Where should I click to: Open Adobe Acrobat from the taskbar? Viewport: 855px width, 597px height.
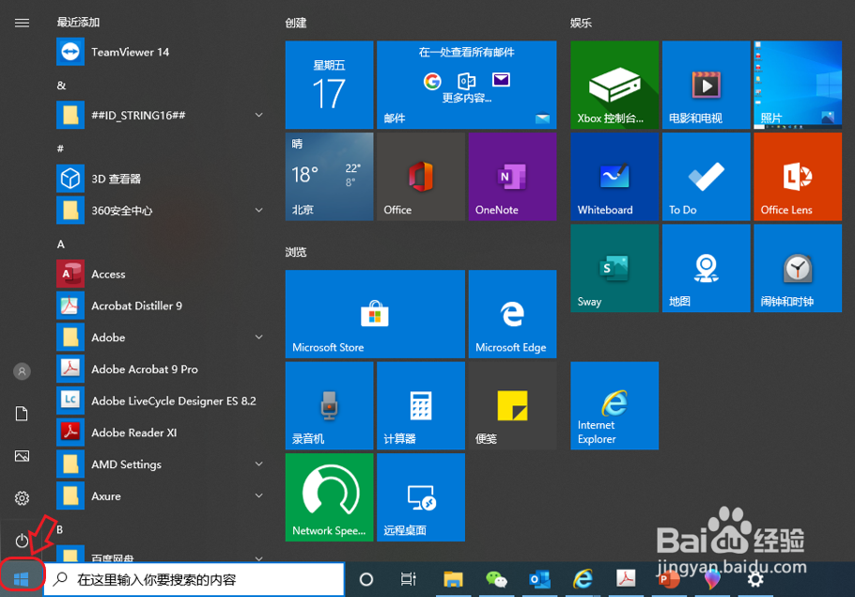pyautogui.click(x=626, y=579)
